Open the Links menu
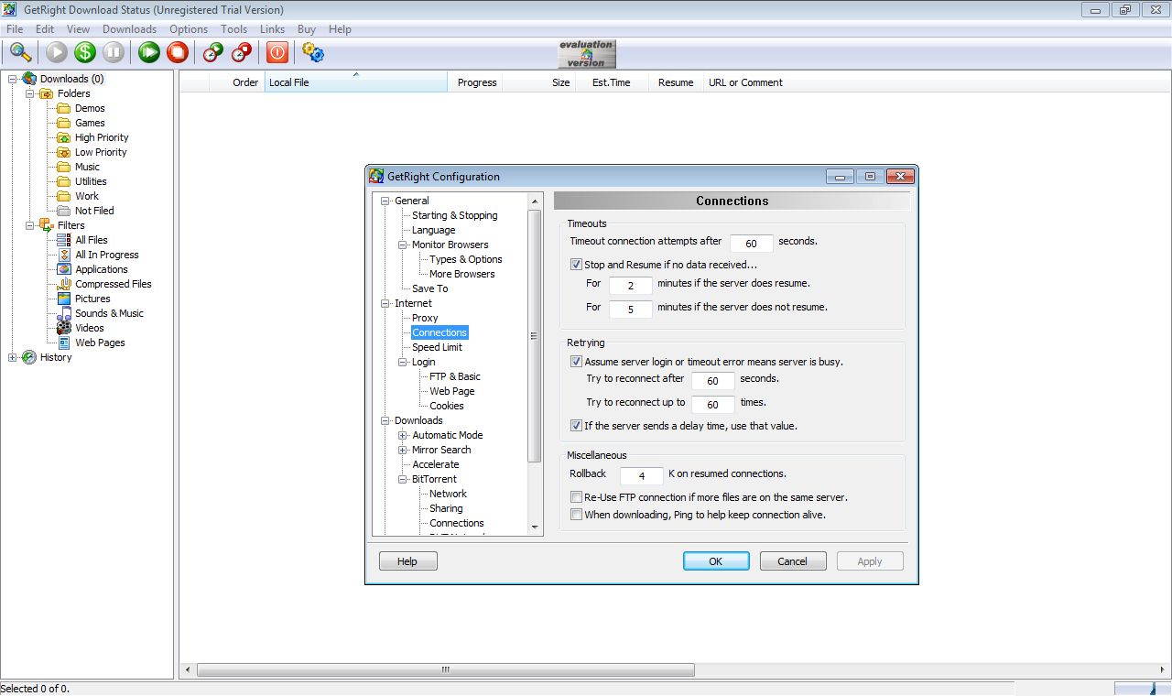 (x=272, y=29)
